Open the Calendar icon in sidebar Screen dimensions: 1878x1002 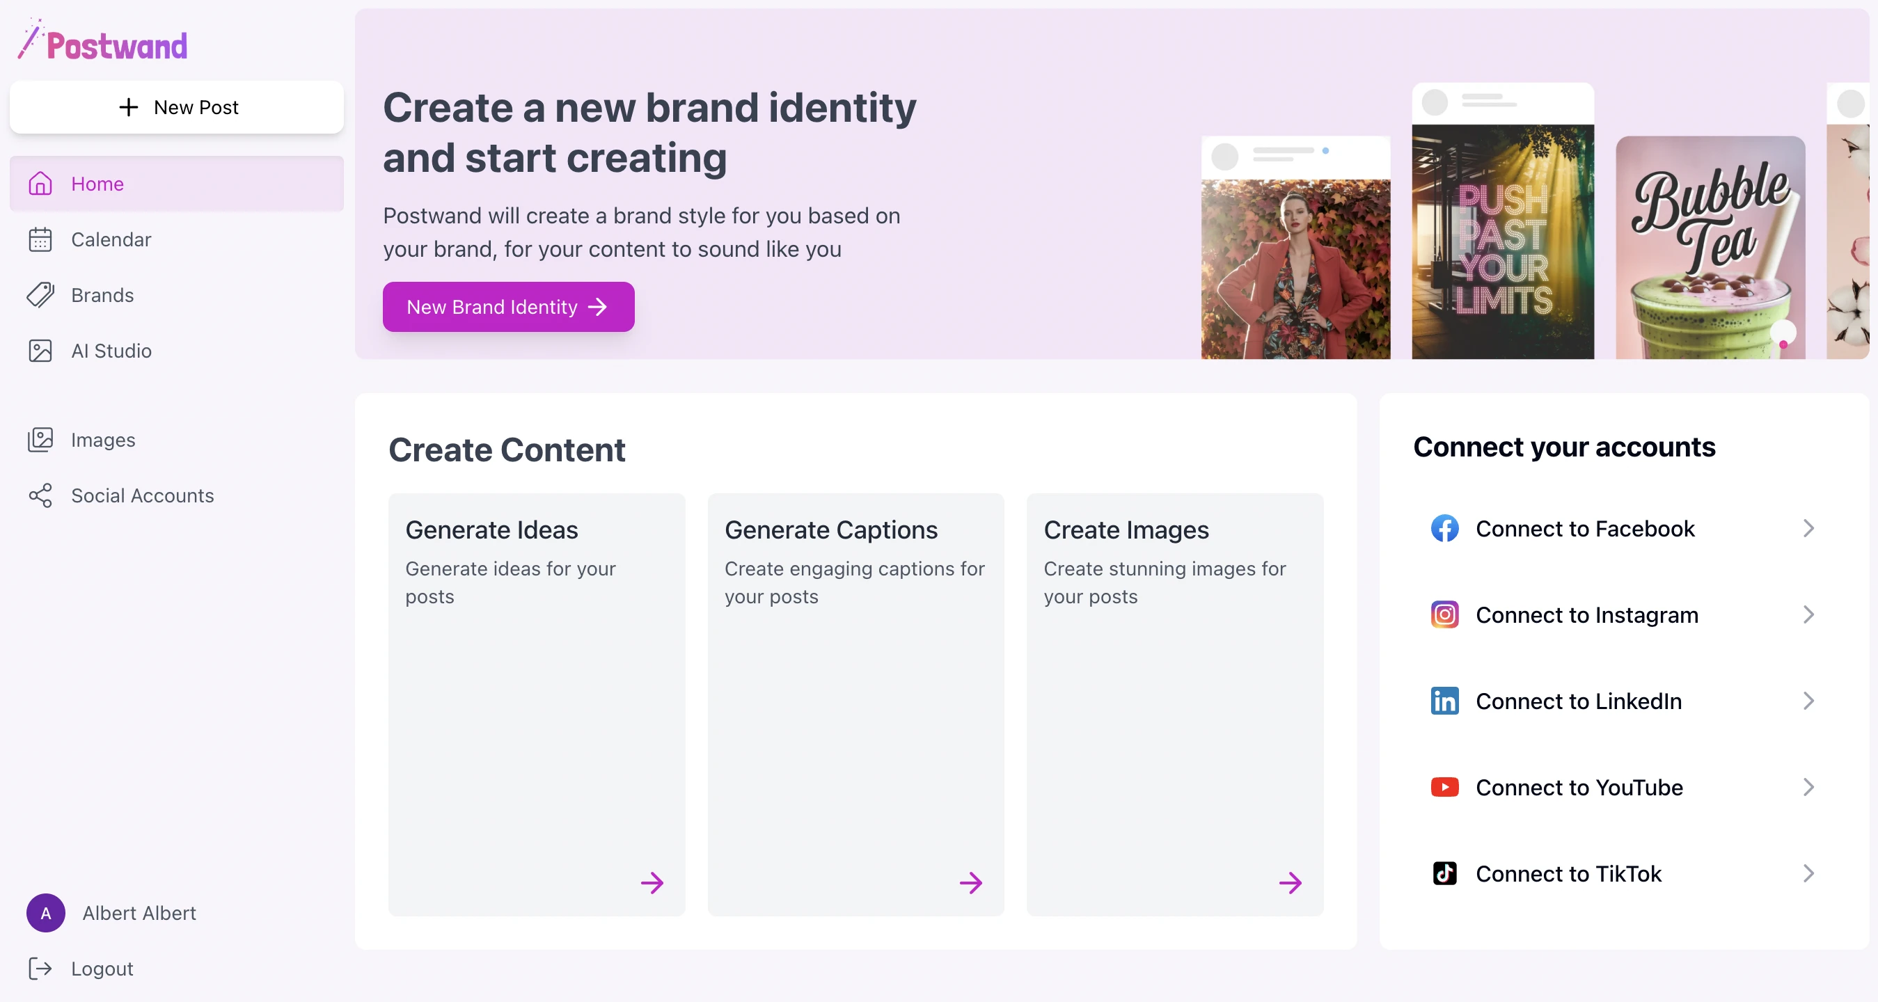click(x=40, y=240)
